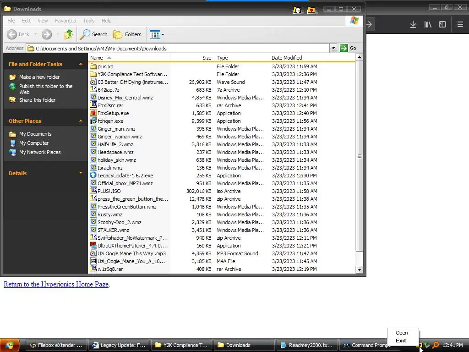Image resolution: width=469 pixels, height=352 pixels.
Task: Open My Documents in Other Places
Action: 35,134
